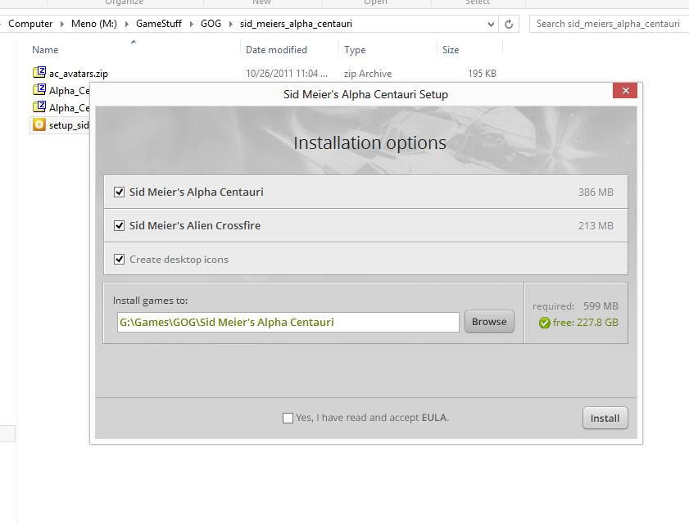689x525 pixels.
Task: Click the 213 MB size label
Action: [596, 225]
